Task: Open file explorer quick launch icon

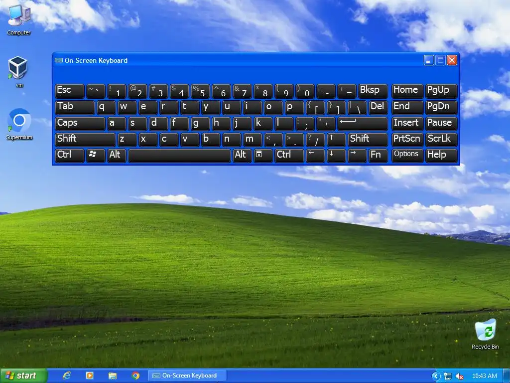Action: pyautogui.click(x=112, y=376)
